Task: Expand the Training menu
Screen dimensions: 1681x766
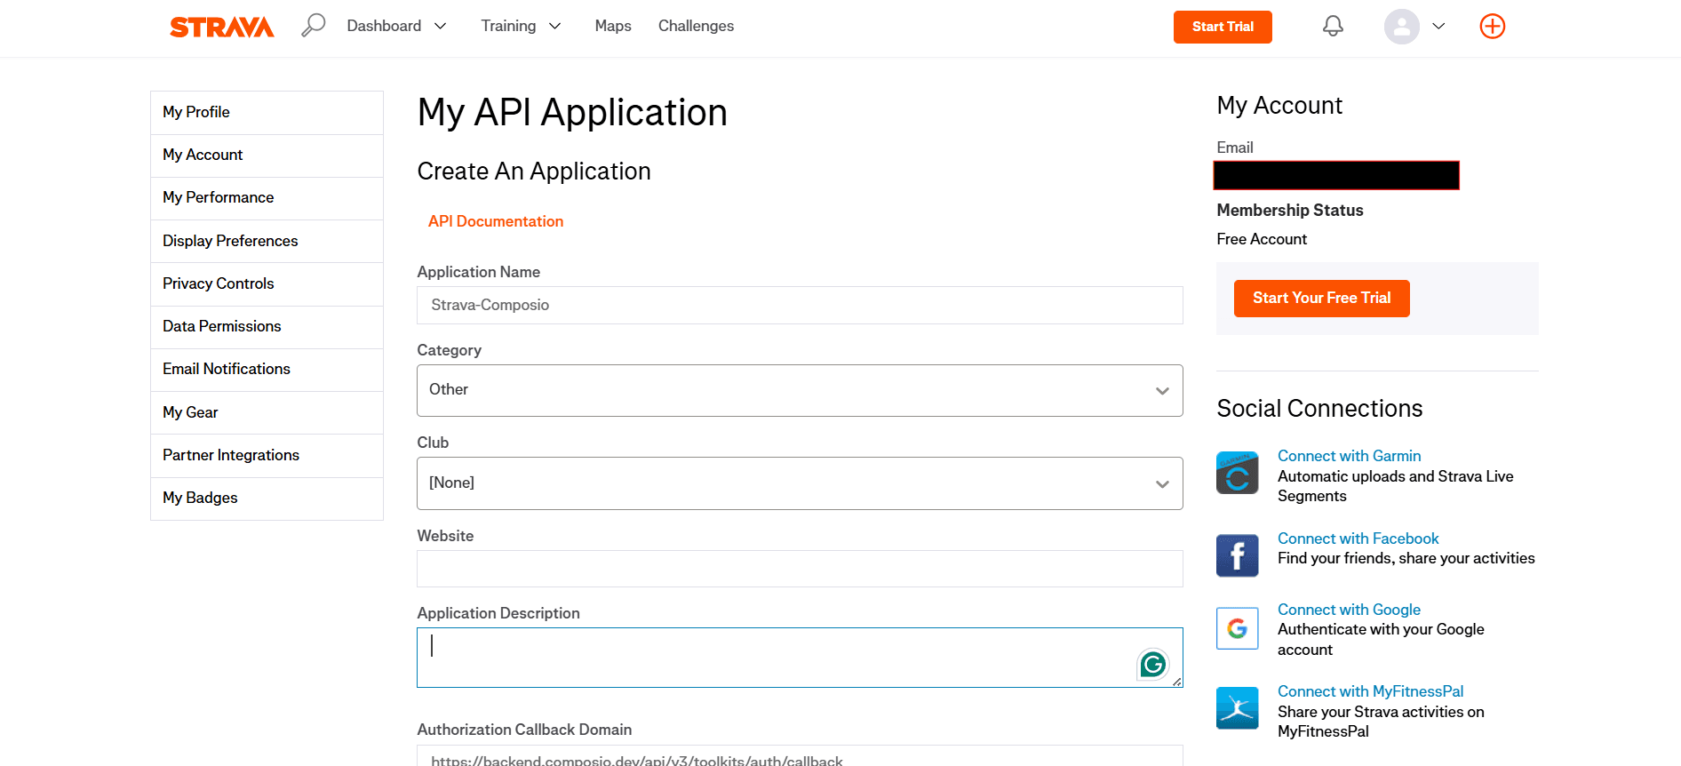Action: click(x=521, y=26)
